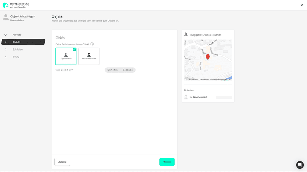The height and width of the screenshot is (172, 307).
Task: Open info tooltip next to Beziehung label
Action: point(92,44)
